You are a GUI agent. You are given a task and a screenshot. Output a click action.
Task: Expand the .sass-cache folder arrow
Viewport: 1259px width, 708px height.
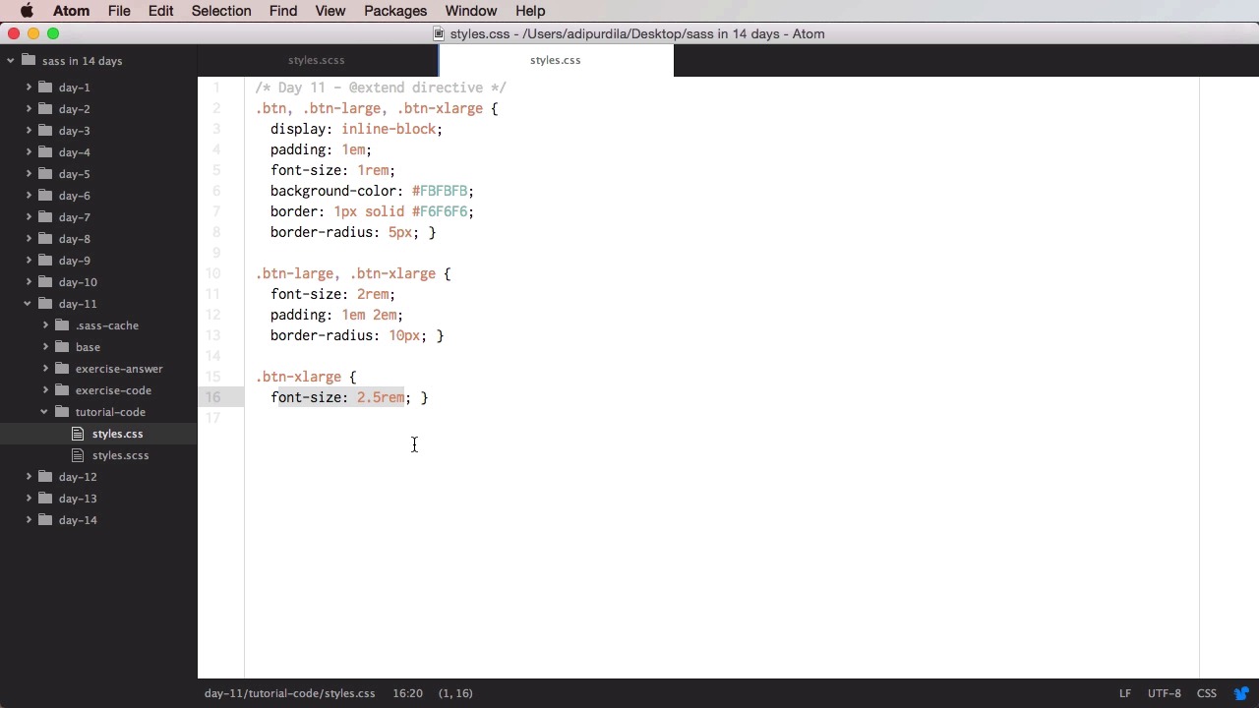coord(45,325)
